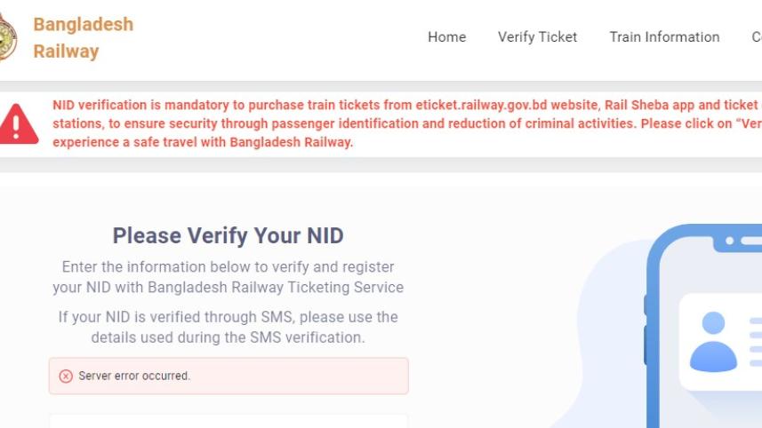
Task: Click the input box below the error
Action: click(228, 421)
